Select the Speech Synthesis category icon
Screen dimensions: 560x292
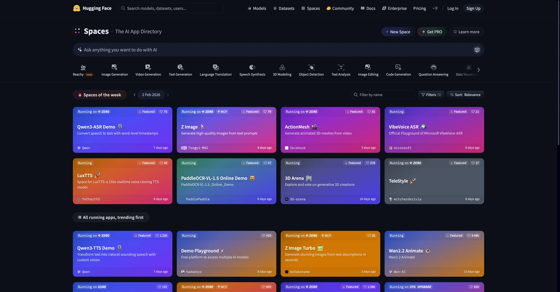coord(252,67)
